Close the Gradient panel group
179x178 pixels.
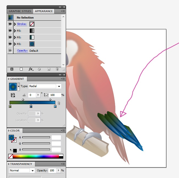point(64,75)
